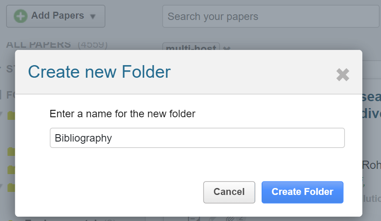Click the Add Papers button label
Viewport: 381px width, 221px height.
(57, 16)
